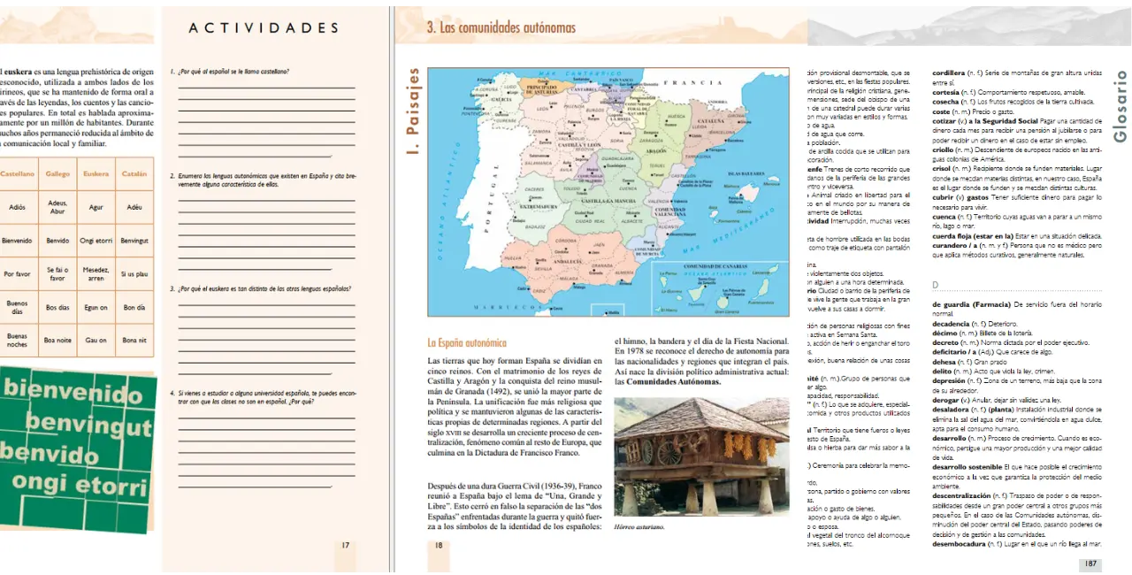This screenshot has width=1132, height=575.
Task: Click the "Egun on" table cell
Action: pyautogui.click(x=96, y=307)
